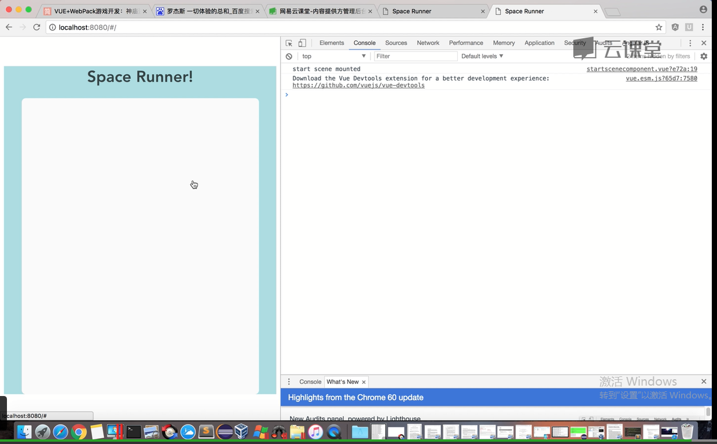Click the browser back arrow
Image resolution: width=717 pixels, height=444 pixels.
point(9,27)
